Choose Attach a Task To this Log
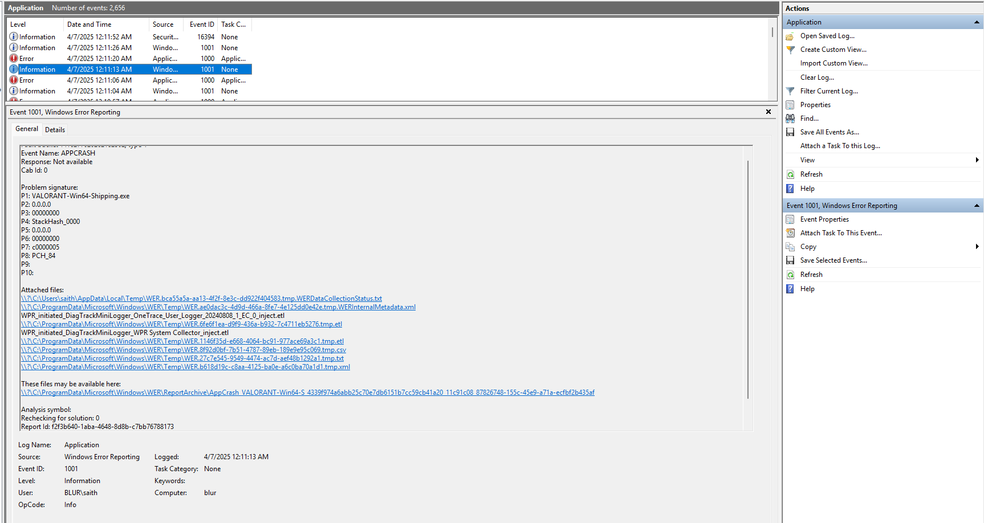Image resolution: width=984 pixels, height=523 pixels. tap(840, 146)
